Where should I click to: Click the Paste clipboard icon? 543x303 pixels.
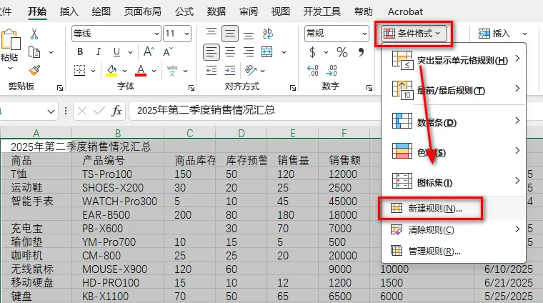point(11,39)
